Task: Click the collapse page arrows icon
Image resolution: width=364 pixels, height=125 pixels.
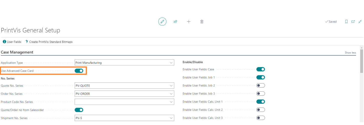Action: click(x=360, y=22)
